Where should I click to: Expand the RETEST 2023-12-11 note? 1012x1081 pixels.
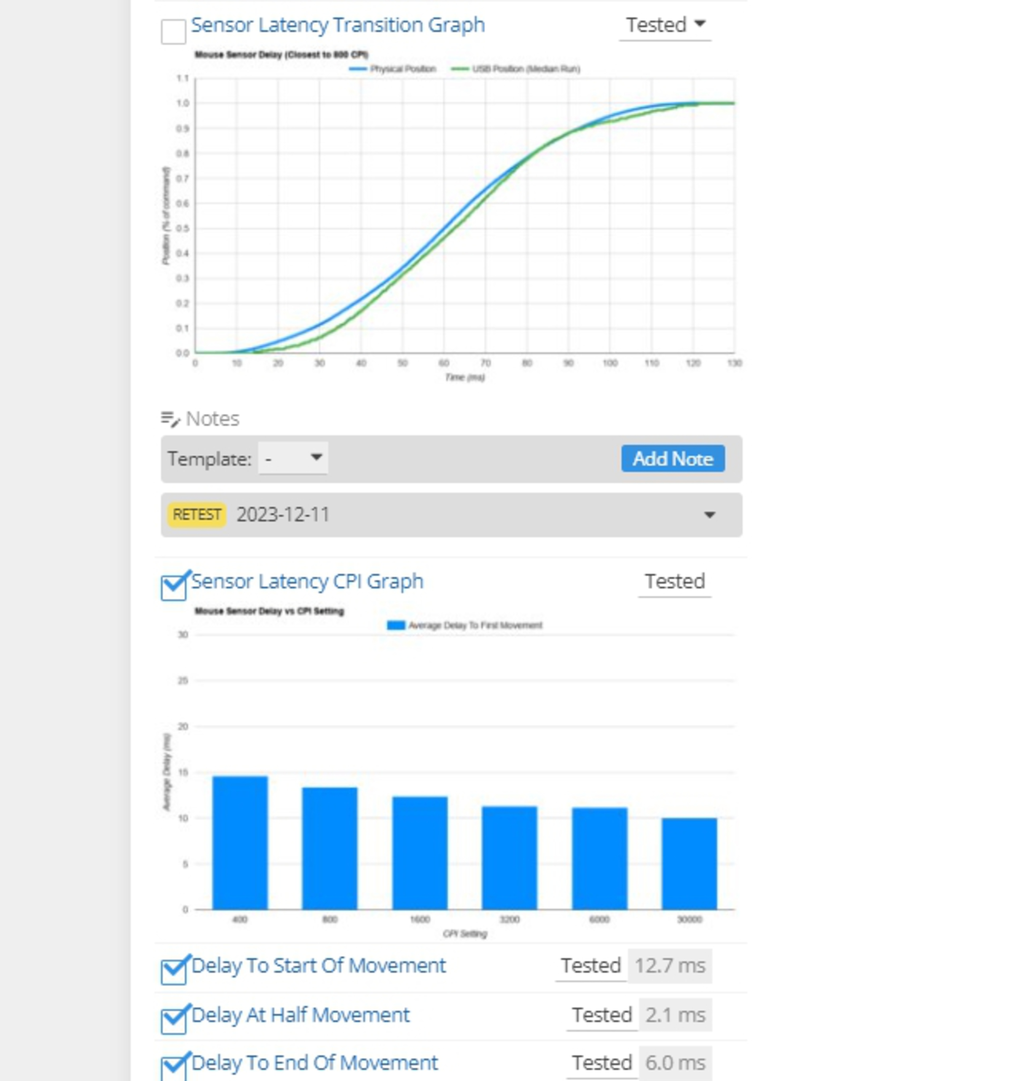point(709,514)
